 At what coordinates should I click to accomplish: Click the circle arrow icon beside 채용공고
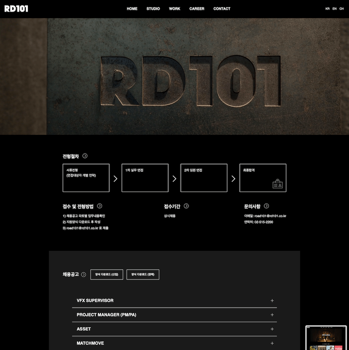pyautogui.click(x=83, y=274)
